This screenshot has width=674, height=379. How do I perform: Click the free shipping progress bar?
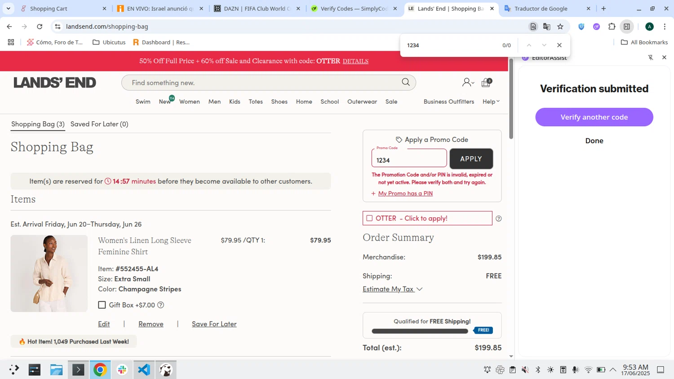pos(420,331)
